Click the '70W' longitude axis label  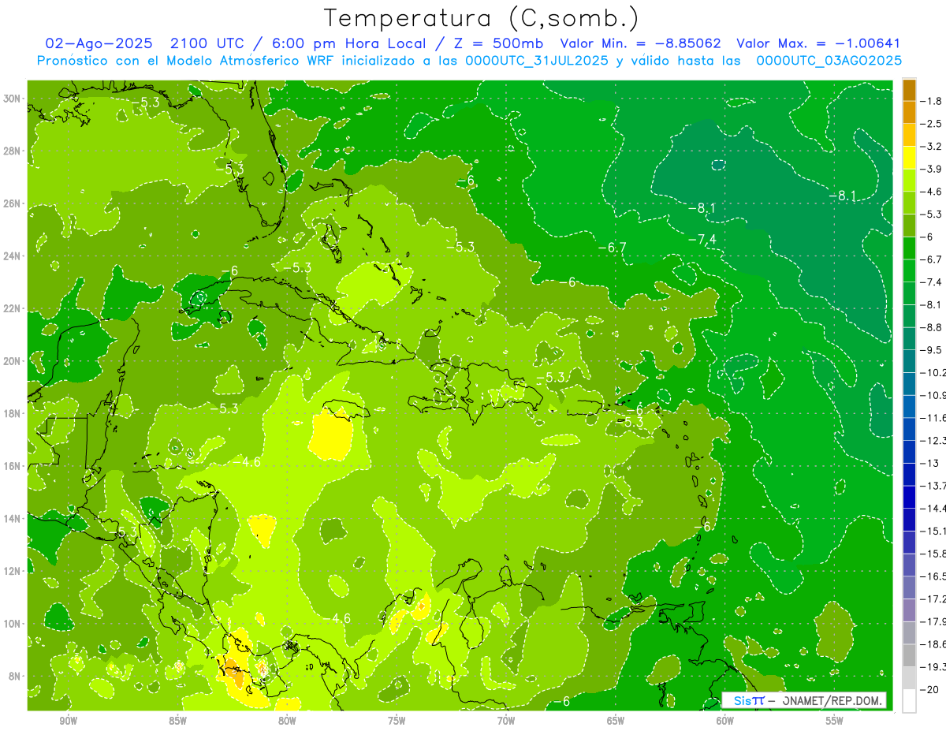tap(506, 721)
